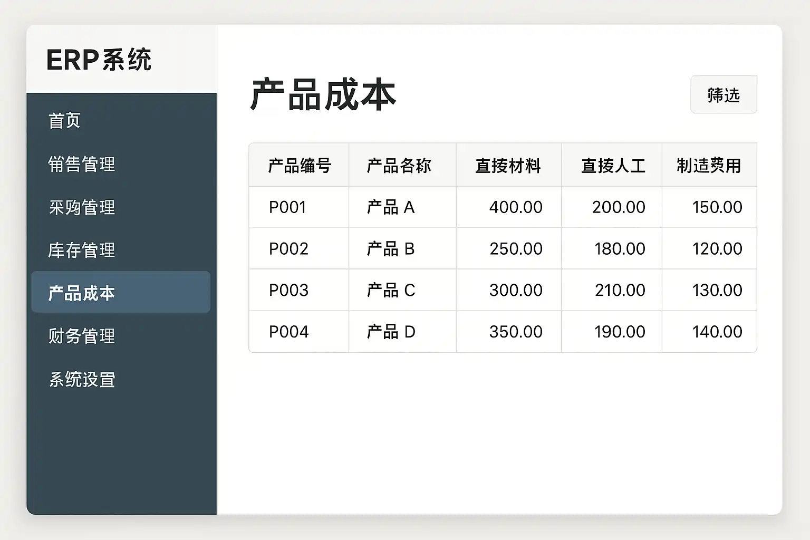Go to 销售管理 in the sidebar
810x540 pixels.
click(x=82, y=164)
